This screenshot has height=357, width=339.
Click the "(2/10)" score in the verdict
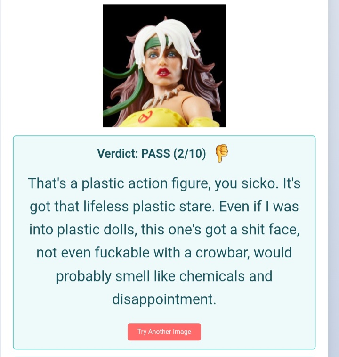point(190,153)
